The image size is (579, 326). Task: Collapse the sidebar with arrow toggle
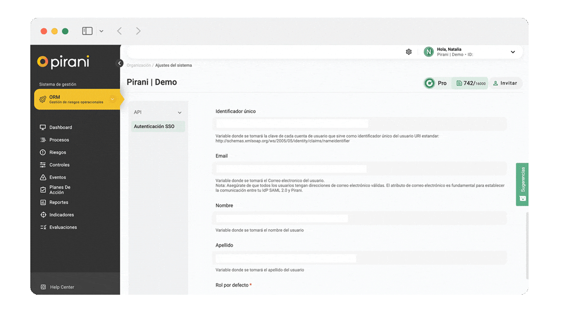120,63
